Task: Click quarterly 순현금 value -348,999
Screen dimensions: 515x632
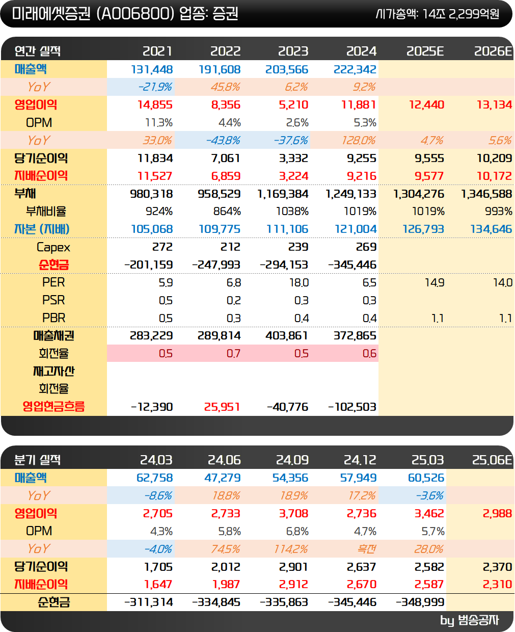Action: coord(420,602)
